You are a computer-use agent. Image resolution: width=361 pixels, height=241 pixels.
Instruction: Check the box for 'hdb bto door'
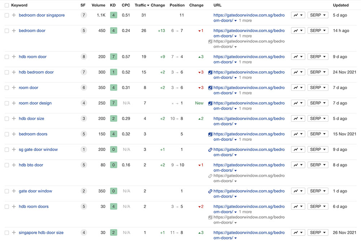(x=6, y=165)
